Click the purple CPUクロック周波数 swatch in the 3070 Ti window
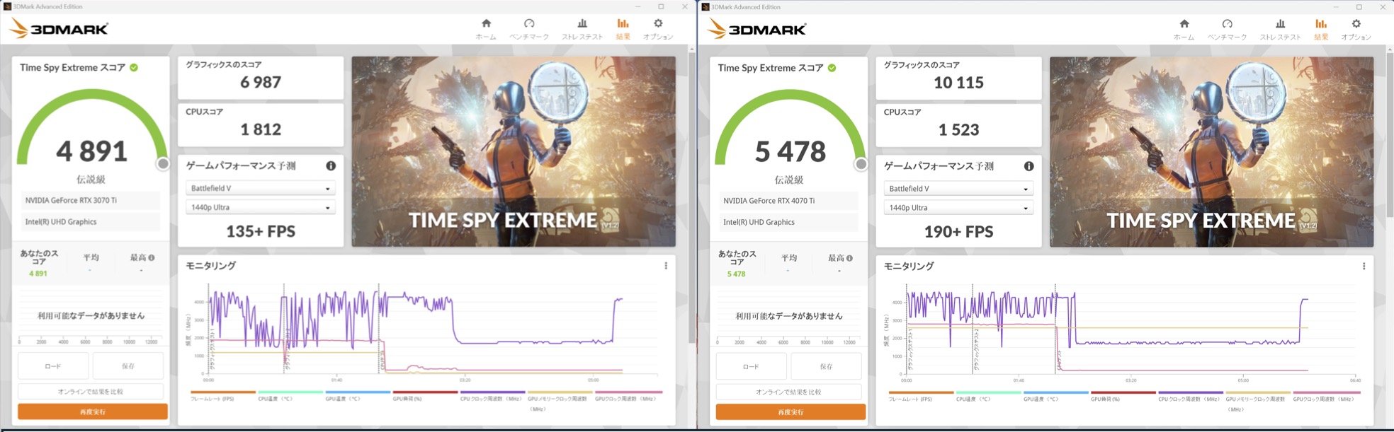The width and height of the screenshot is (1394, 432). (x=492, y=392)
